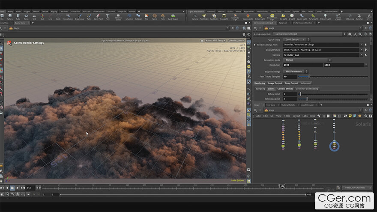Open the Tools menu in network editor
Screen dimensions: 377x212
[x=287, y=116]
